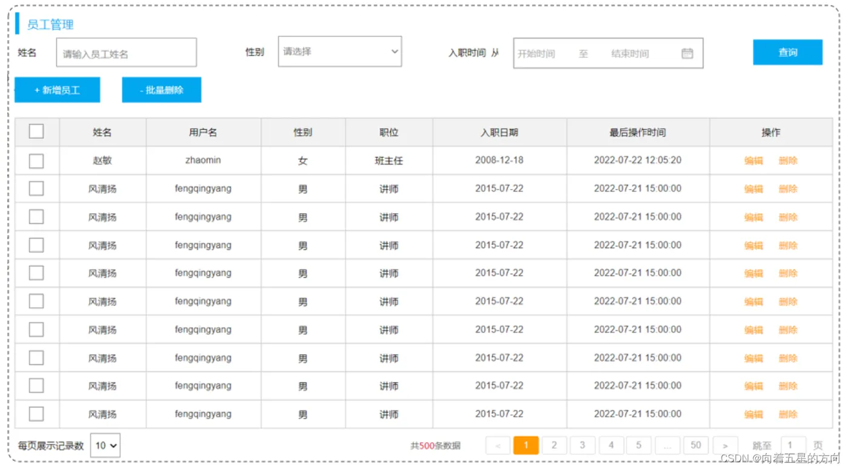The width and height of the screenshot is (848, 469).
Task: Click the 结束时间 end date field
Action: (630, 54)
